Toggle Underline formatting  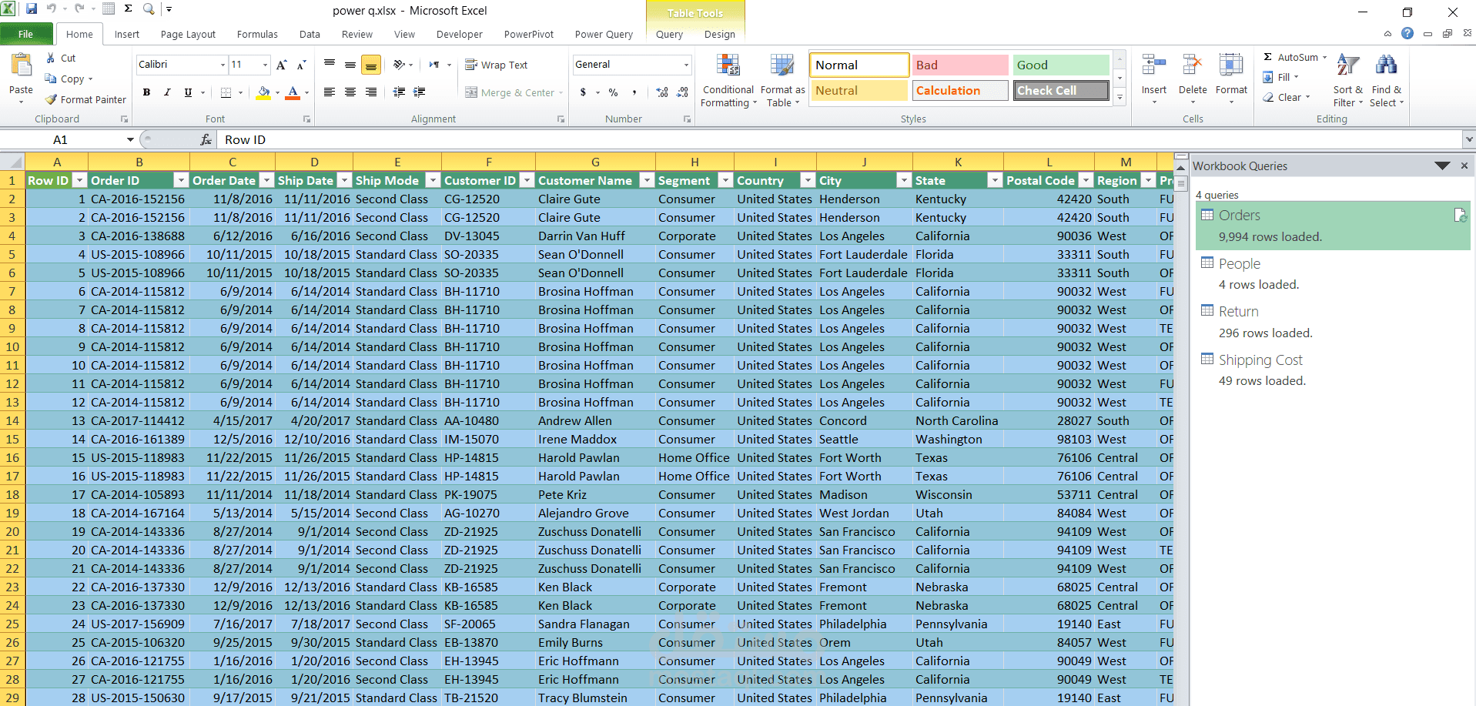click(188, 92)
